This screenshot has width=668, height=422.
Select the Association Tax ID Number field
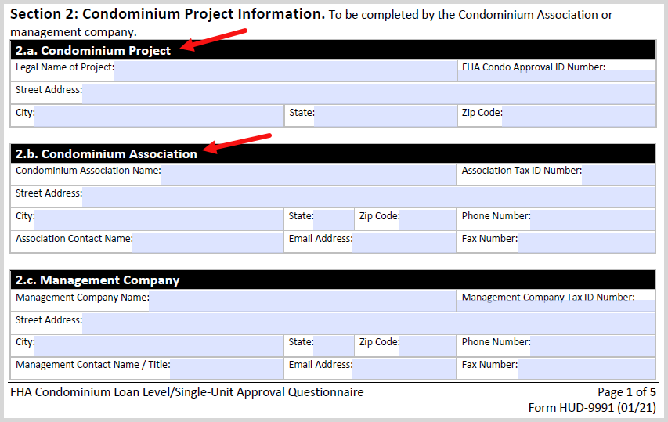(618, 175)
